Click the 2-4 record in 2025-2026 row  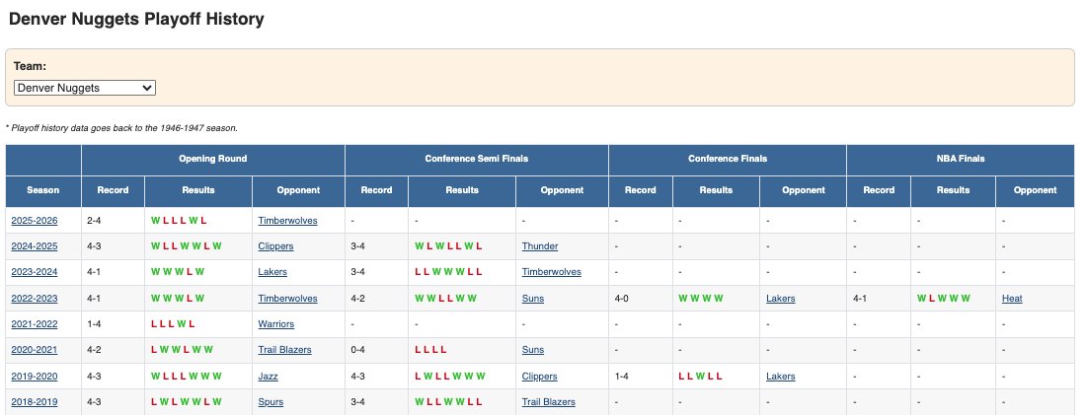[94, 221]
